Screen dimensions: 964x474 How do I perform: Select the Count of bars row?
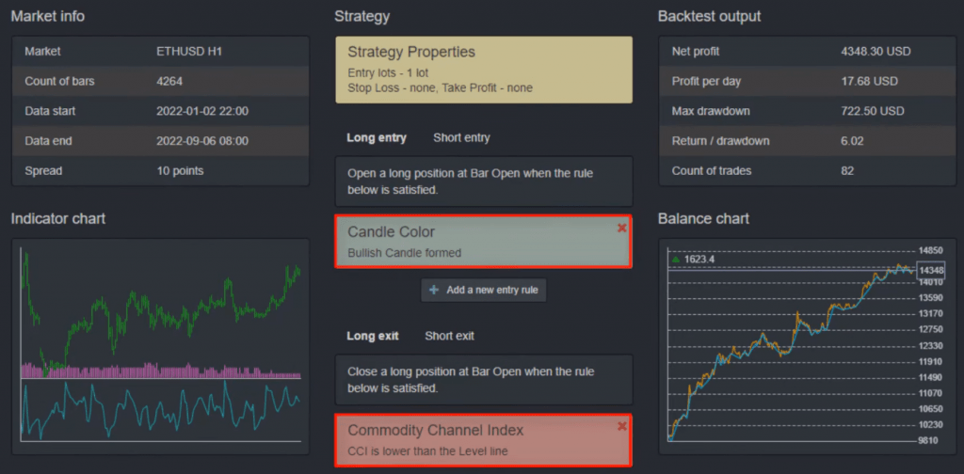point(160,81)
